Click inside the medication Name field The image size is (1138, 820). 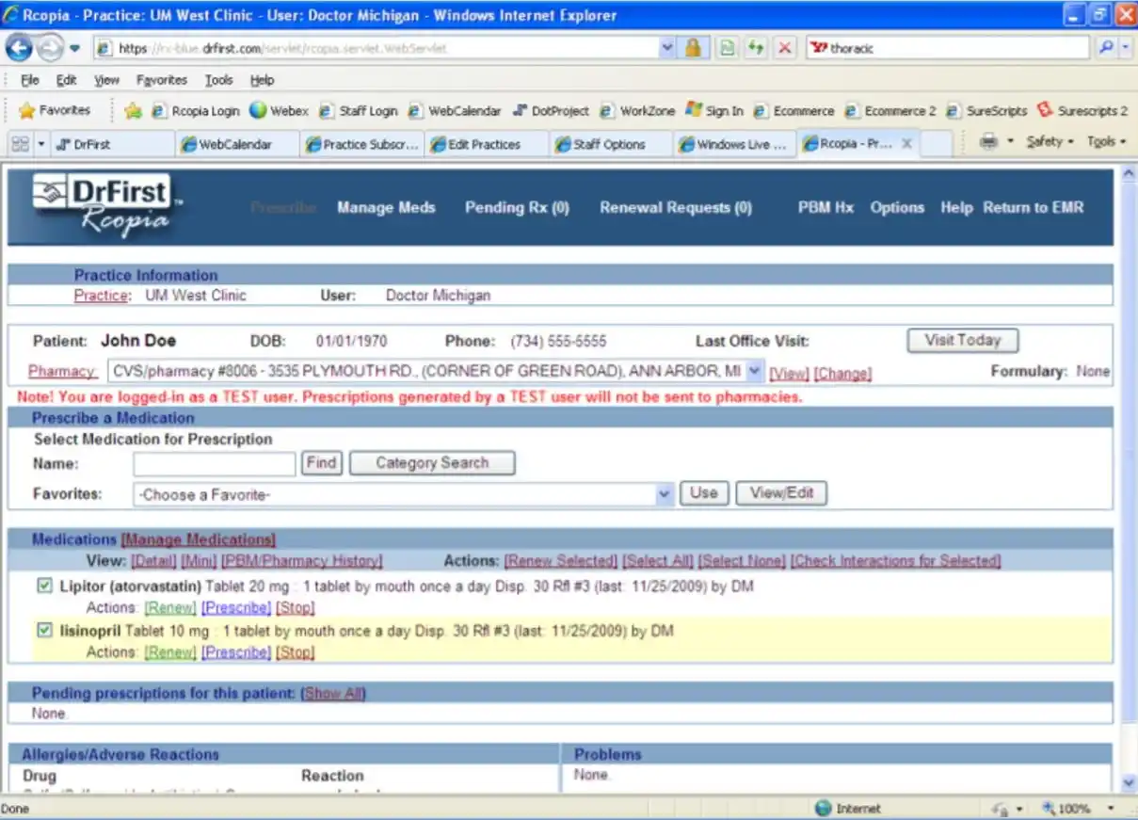(x=214, y=463)
